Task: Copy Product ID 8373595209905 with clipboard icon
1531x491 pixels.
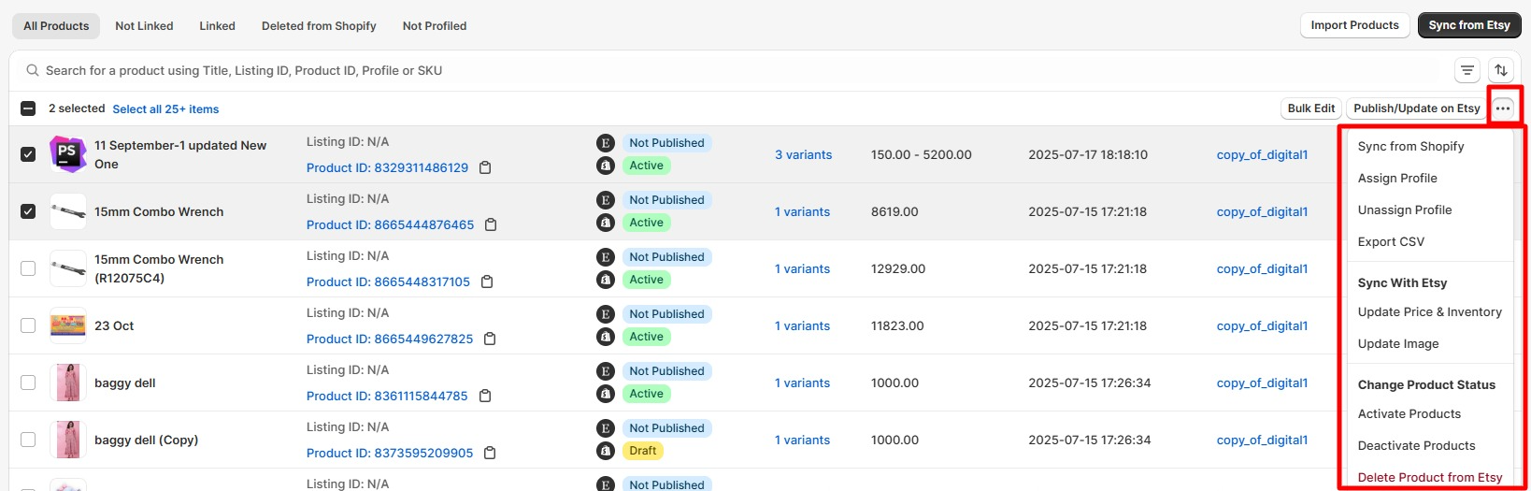Action: click(x=490, y=453)
